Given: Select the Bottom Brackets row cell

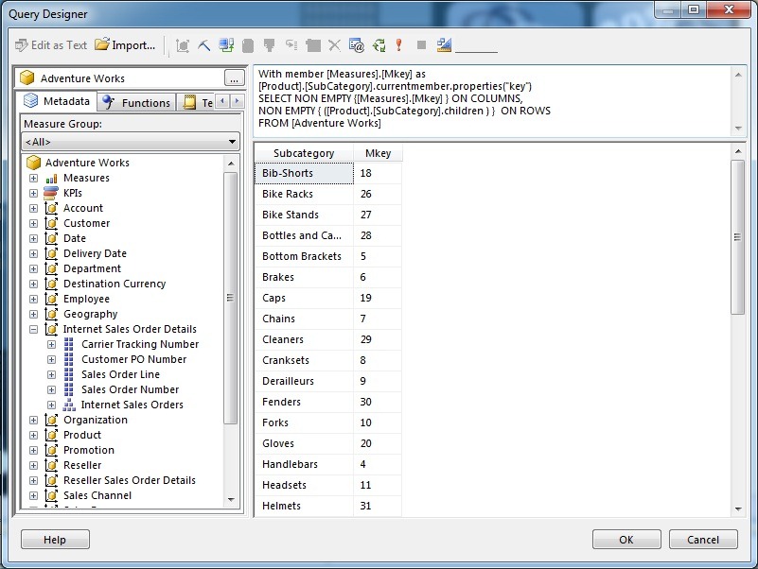Looking at the screenshot, I should click(x=304, y=256).
